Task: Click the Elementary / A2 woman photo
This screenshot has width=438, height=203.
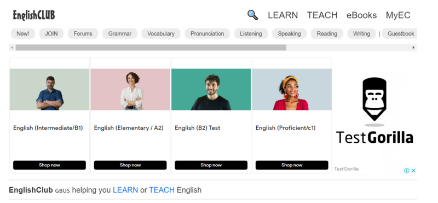Action: pos(130,89)
